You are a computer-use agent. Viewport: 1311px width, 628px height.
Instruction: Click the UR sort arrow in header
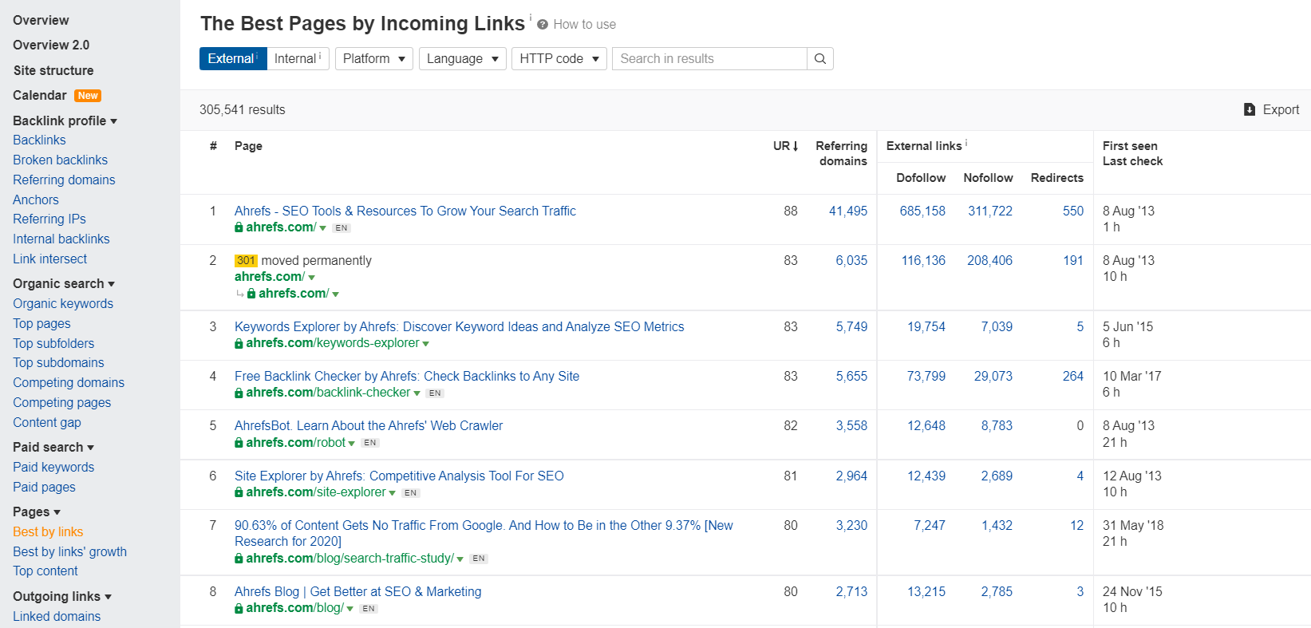795,146
